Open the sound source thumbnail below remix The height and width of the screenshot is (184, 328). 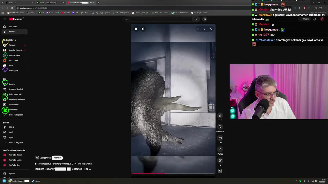click(220, 171)
